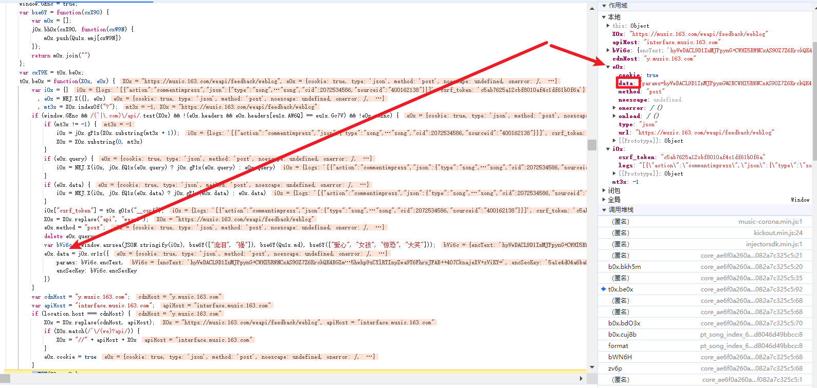Expand [[Prototype]] under the eOx url row
The height and width of the screenshot is (388, 817).
click(x=614, y=141)
